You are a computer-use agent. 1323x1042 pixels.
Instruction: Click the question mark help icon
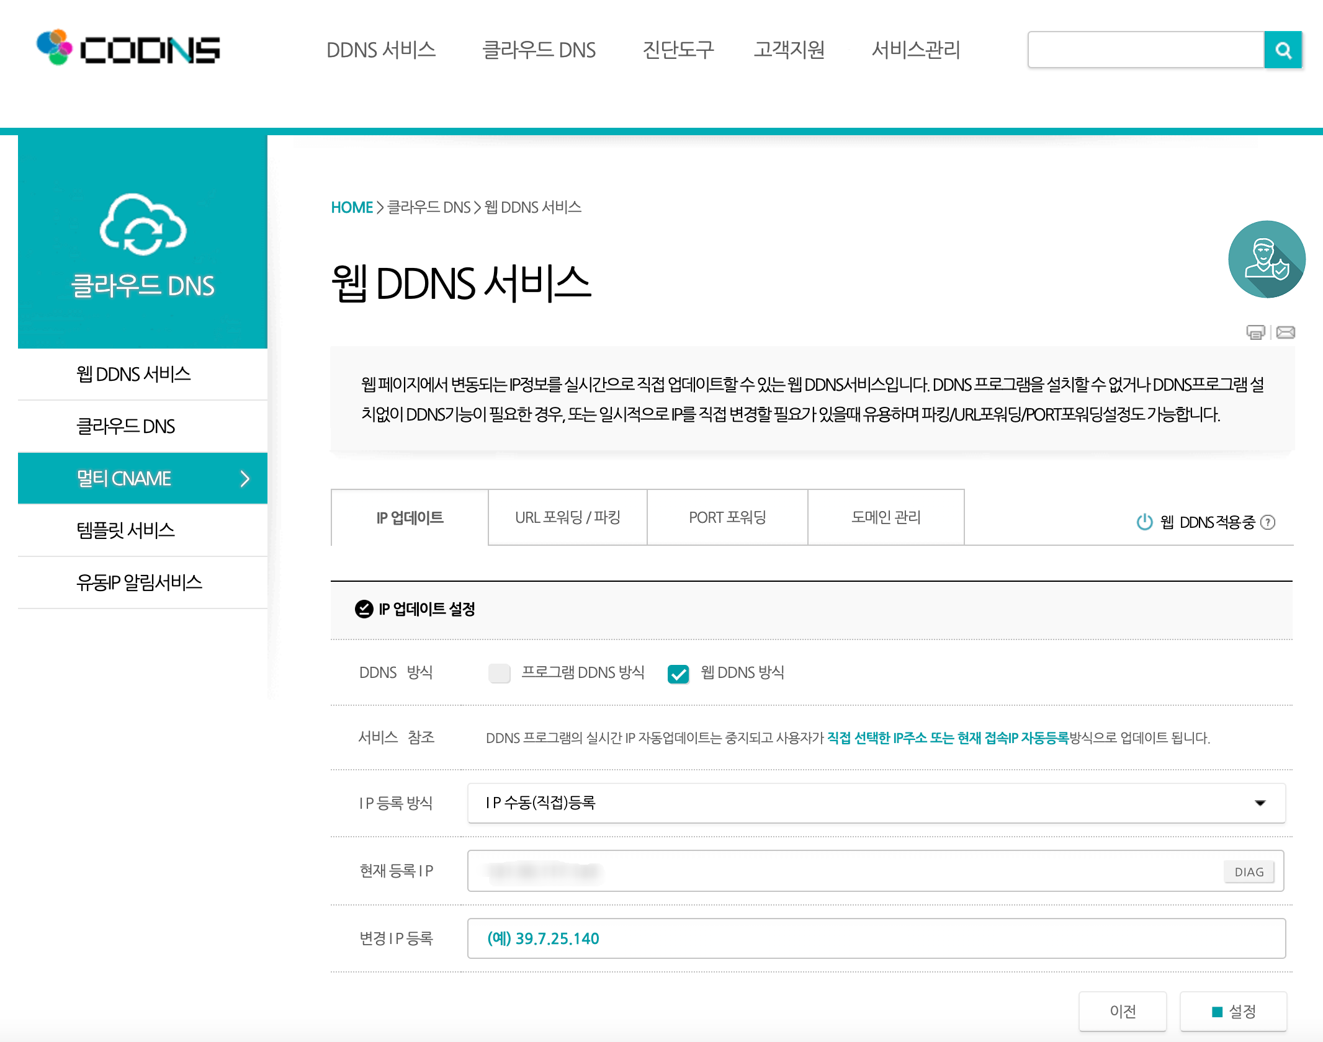point(1269,522)
